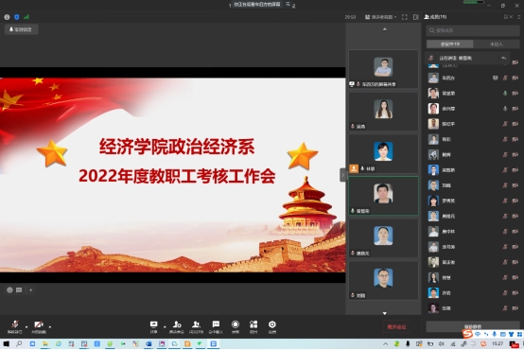Open the members icon in bottom toolbar
524x350 pixels.
[x=196, y=326]
